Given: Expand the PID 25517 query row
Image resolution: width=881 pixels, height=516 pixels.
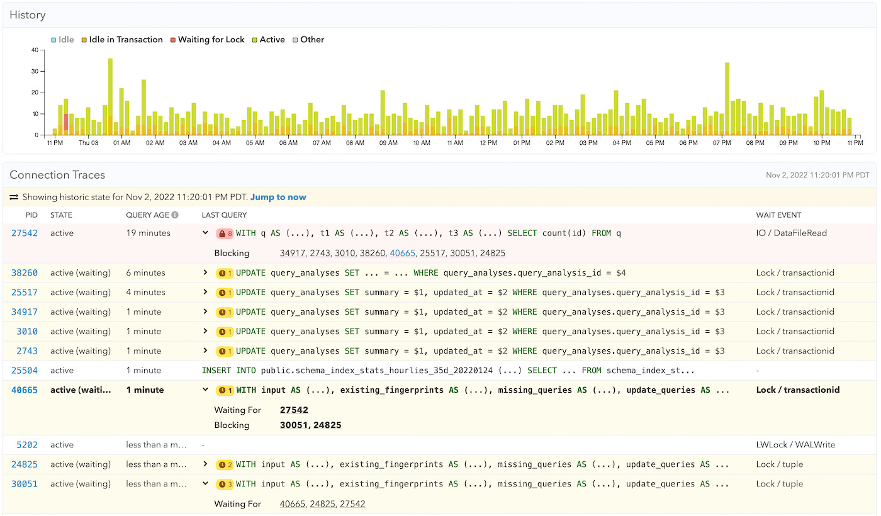Looking at the screenshot, I should tap(205, 293).
